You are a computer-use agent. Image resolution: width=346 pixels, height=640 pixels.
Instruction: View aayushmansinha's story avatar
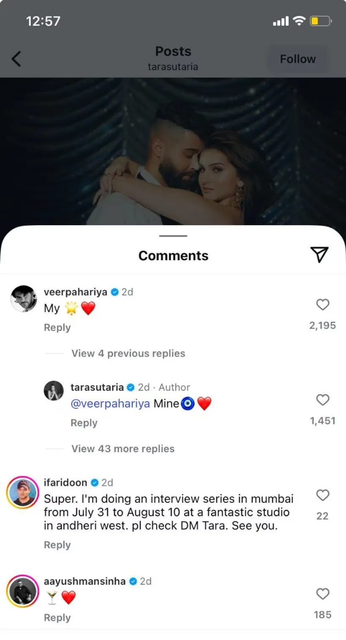[23, 591]
